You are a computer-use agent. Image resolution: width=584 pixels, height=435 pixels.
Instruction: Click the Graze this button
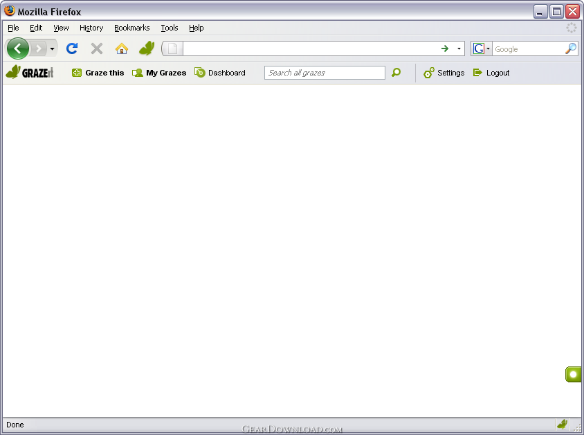click(98, 73)
